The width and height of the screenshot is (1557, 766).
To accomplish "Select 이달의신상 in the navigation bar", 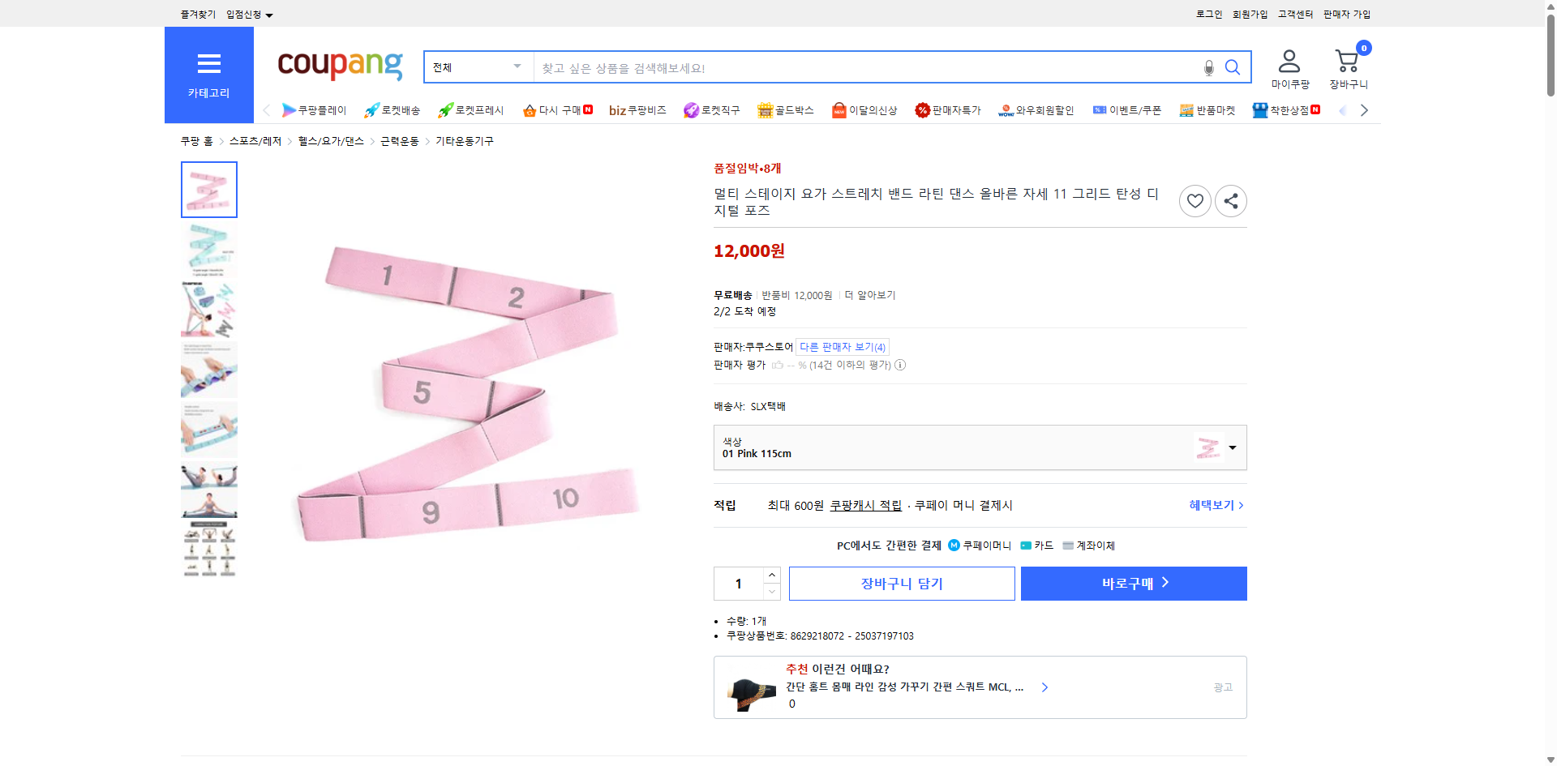I will click(864, 110).
